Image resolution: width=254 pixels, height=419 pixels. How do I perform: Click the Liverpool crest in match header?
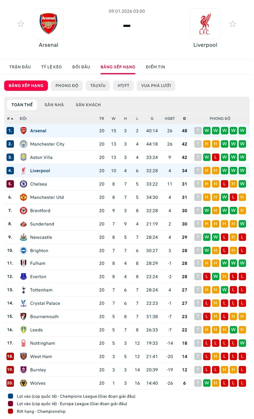(x=205, y=24)
